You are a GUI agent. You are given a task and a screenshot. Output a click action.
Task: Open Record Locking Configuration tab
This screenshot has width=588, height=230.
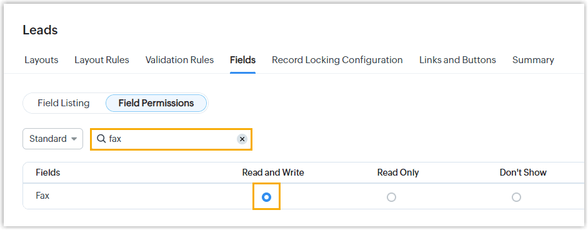tap(337, 60)
